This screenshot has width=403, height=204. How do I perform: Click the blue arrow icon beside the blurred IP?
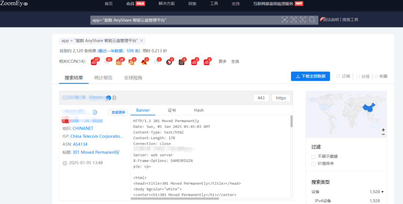(109, 98)
